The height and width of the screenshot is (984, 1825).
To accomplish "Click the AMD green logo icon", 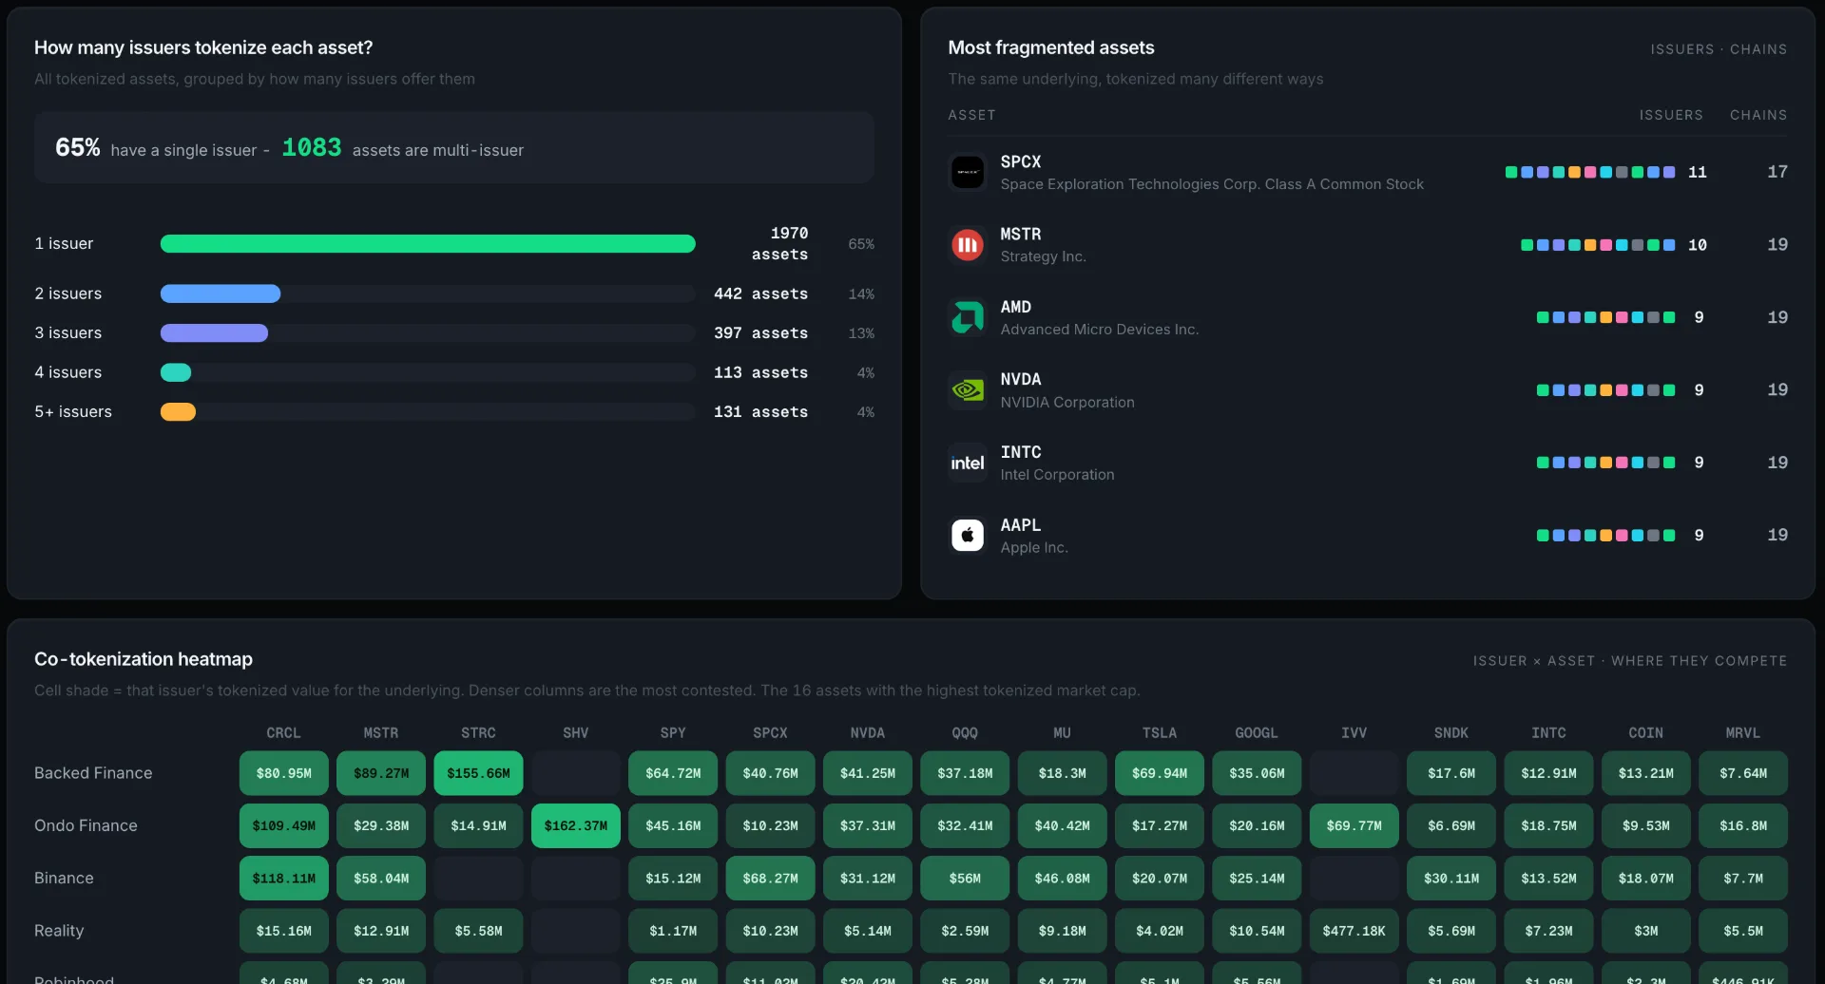I will 968,317.
